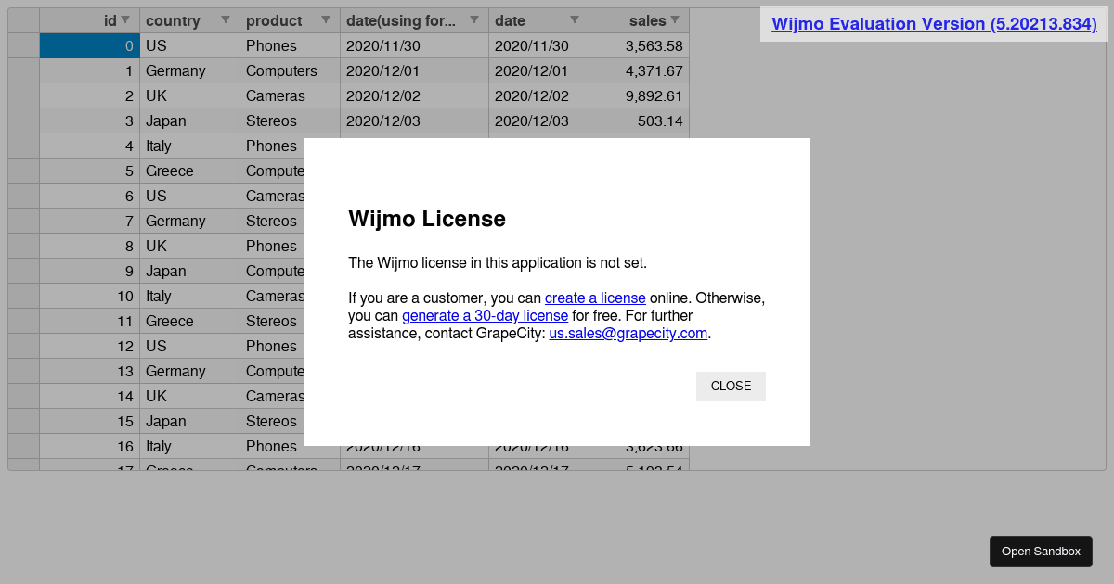The height and width of the screenshot is (584, 1114).
Task: Close the Wijmo License dialog
Action: tap(731, 386)
